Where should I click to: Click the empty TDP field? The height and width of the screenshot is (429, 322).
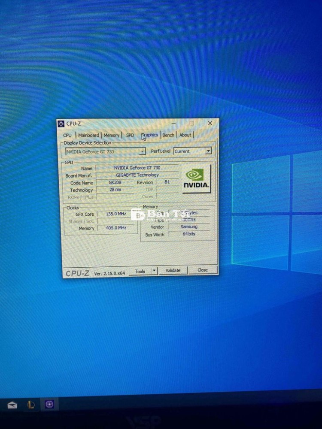167,189
